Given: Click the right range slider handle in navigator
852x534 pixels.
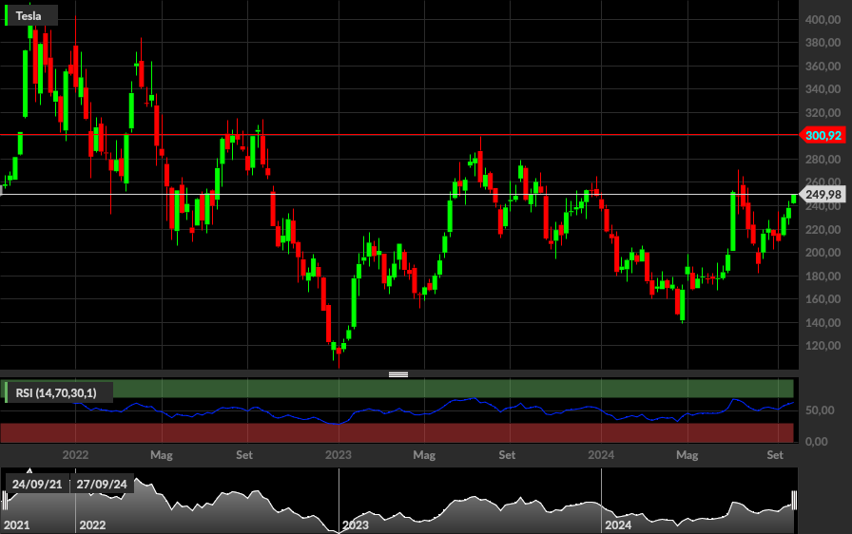Looking at the screenshot, I should click(x=794, y=500).
